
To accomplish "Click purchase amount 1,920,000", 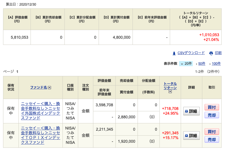I will point(126,141).
